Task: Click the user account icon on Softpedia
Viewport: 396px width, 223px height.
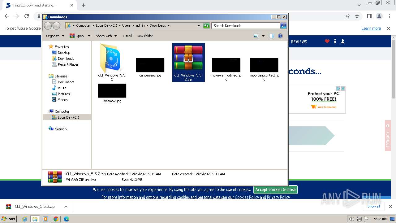Action: [342, 41]
